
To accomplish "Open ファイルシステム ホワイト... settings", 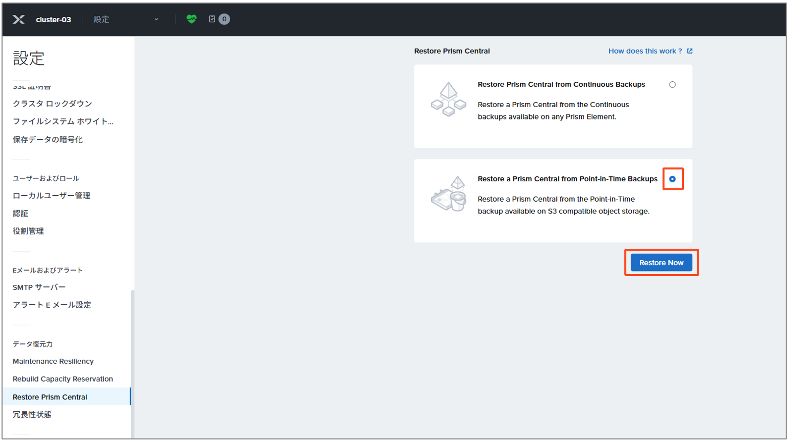I will pos(63,121).
